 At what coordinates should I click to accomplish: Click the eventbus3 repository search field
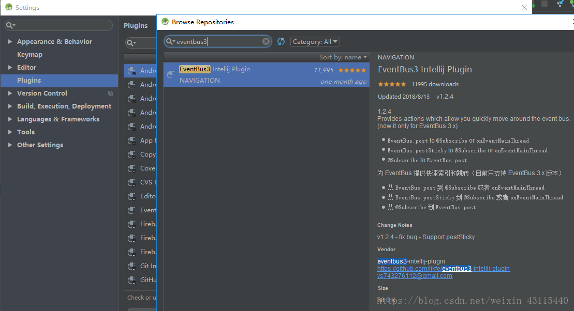[x=218, y=42]
